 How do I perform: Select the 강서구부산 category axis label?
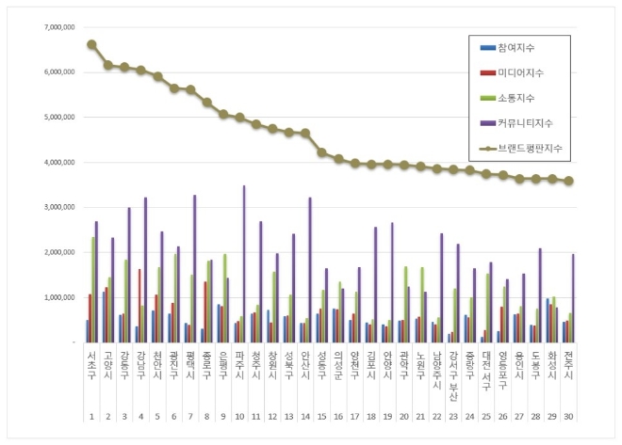(451, 367)
